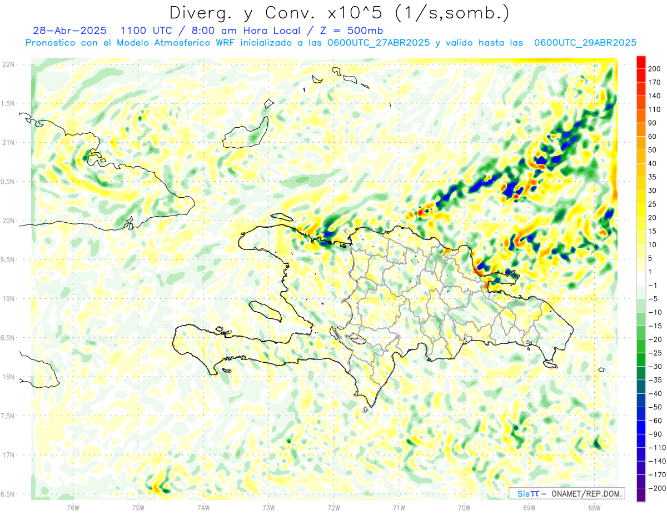This screenshot has height=515, width=667.
Task: Click the positive '5' colorbar value
Action: pyautogui.click(x=651, y=258)
